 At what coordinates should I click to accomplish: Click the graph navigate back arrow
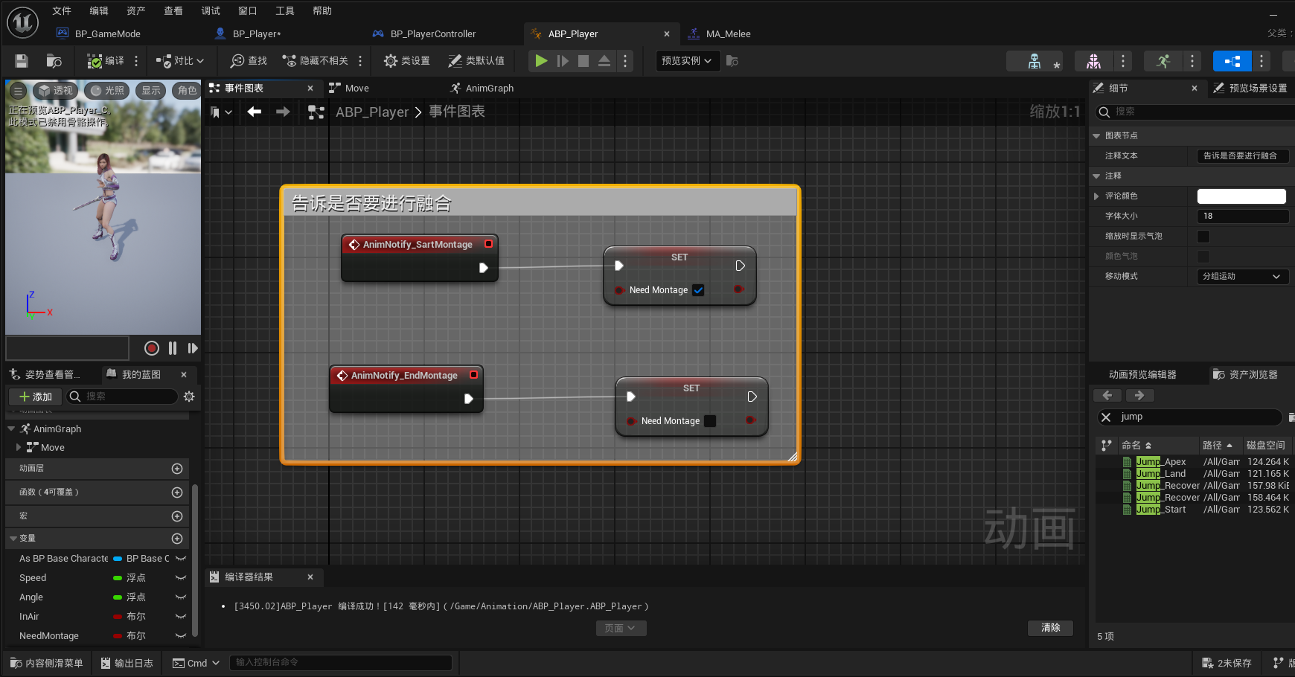click(255, 112)
